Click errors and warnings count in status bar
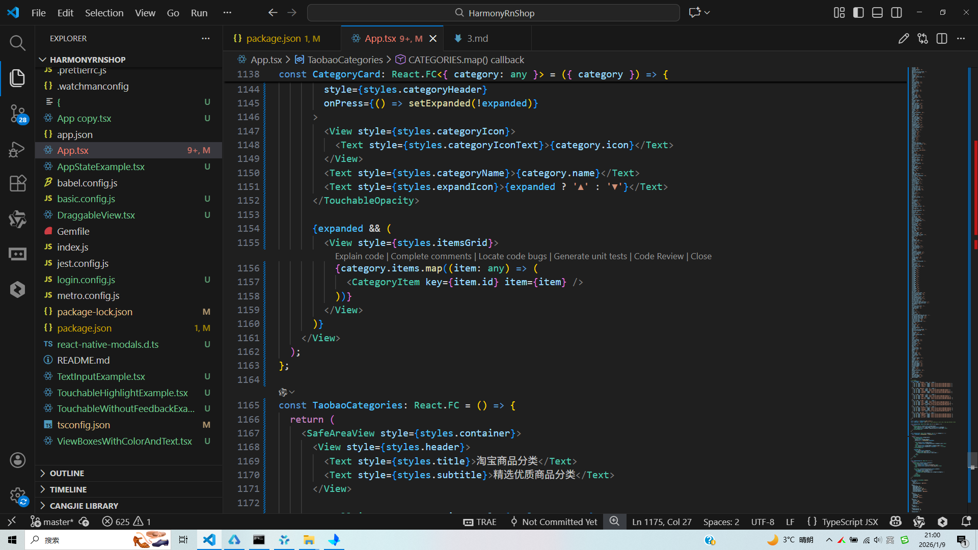This screenshot has height=550, width=978. click(x=126, y=521)
